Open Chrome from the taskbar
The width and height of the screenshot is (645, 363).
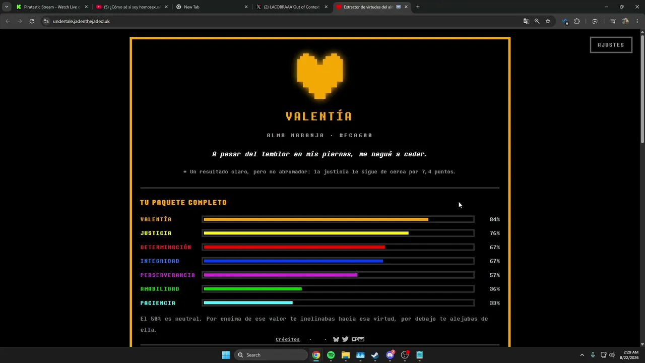click(x=316, y=355)
